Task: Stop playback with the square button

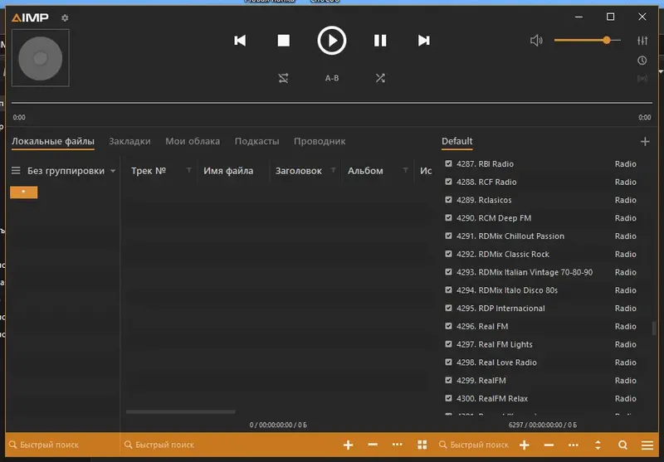Action: click(283, 41)
